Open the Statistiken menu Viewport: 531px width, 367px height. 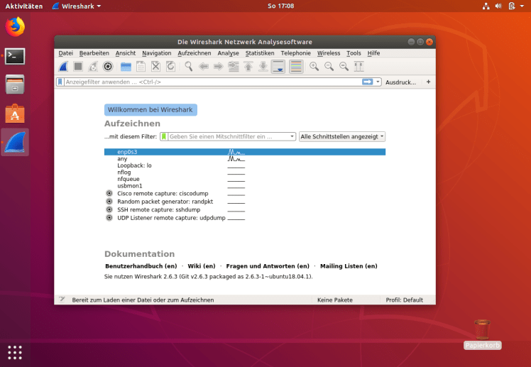260,53
